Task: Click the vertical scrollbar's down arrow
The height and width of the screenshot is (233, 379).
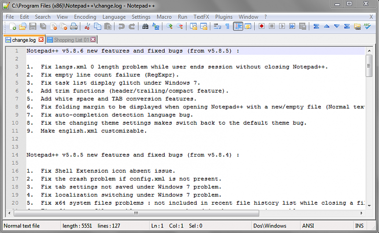Action: (369, 206)
